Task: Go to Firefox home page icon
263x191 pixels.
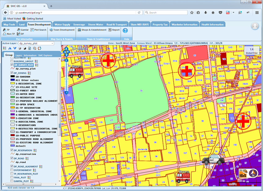Action: pyautogui.click(x=213, y=13)
